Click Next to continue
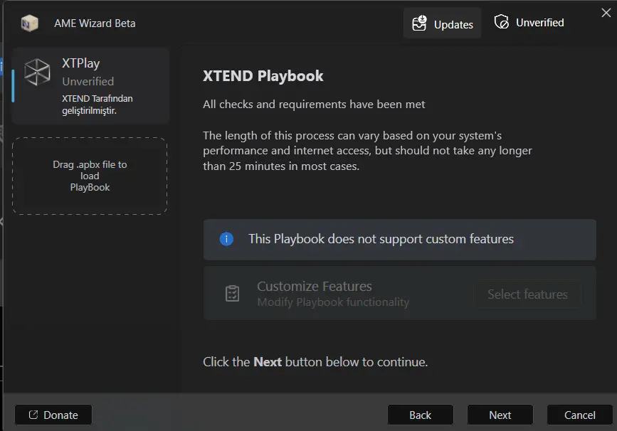 pyautogui.click(x=500, y=415)
